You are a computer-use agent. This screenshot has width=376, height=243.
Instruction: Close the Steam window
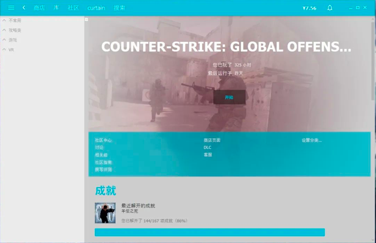tap(365, 8)
